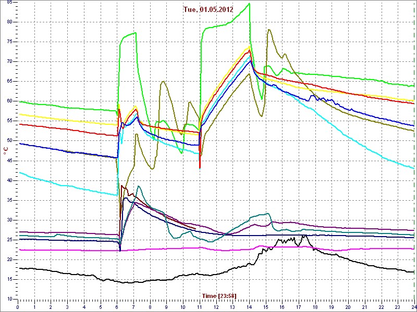Click the magenta curve's start at hour 0
This screenshot has width=417, height=312.
[x=19, y=250]
